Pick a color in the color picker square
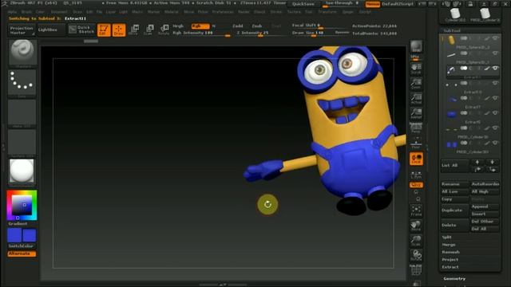This screenshot has width=511, height=287. click(x=22, y=206)
